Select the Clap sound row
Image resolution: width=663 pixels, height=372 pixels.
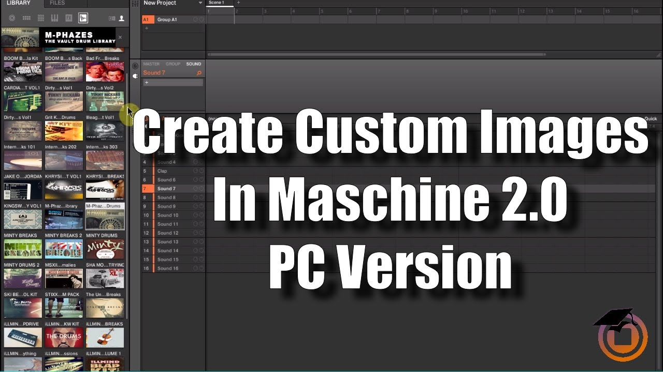tap(173, 171)
